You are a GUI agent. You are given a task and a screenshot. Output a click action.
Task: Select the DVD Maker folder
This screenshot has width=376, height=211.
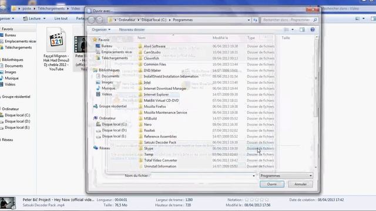point(152,70)
